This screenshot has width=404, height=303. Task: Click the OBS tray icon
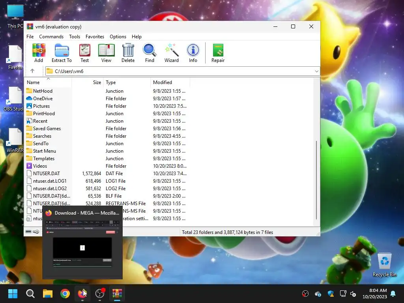coord(305,294)
